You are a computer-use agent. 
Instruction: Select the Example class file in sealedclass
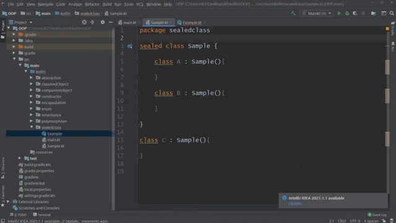click(x=54, y=134)
